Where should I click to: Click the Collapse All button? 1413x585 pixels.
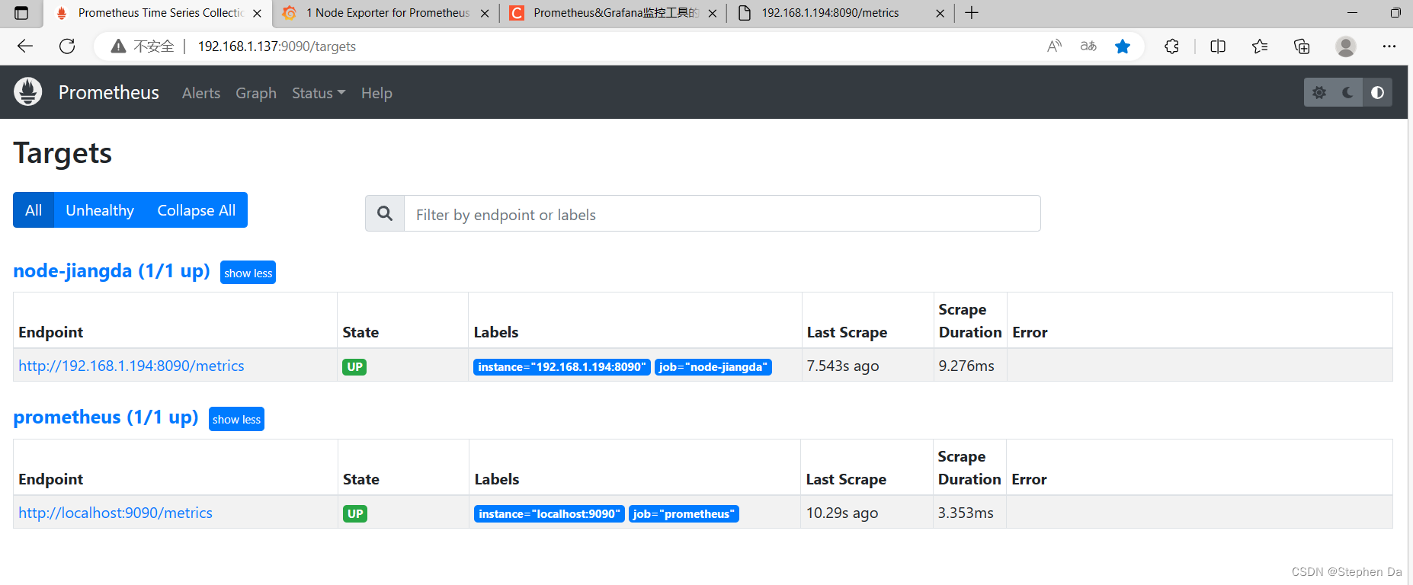(197, 210)
